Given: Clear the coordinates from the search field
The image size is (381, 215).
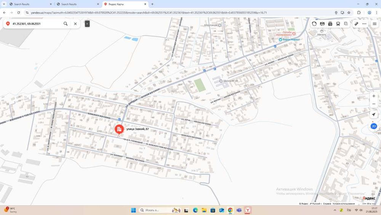Looking at the screenshot, I should coord(75,24).
